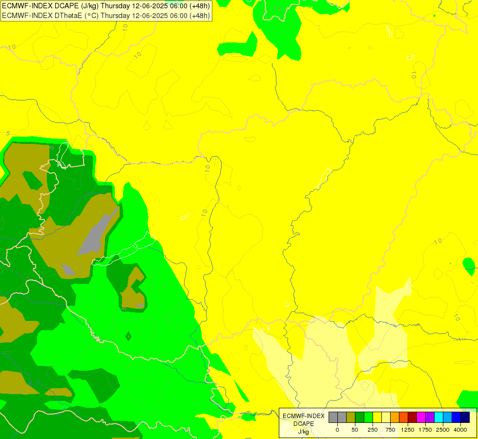Click the bright blue swatch left of 4000
The height and width of the screenshot is (439, 478).
point(456,417)
